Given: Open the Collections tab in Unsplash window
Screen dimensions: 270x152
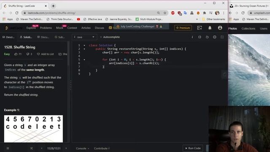Looking at the screenshot, I should pos(248,29).
